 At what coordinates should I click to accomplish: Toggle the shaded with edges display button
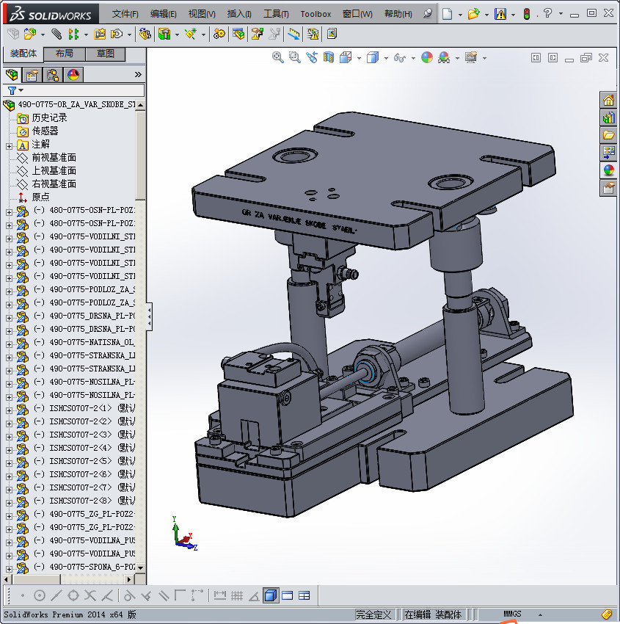tap(271, 595)
